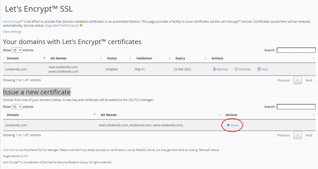The width and height of the screenshot is (318, 169).
Task: Open the entries-per-page dropdown in certificates table
Action: point(17,50)
